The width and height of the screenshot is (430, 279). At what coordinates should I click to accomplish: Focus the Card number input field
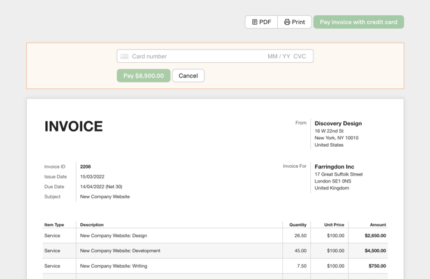[191, 57]
